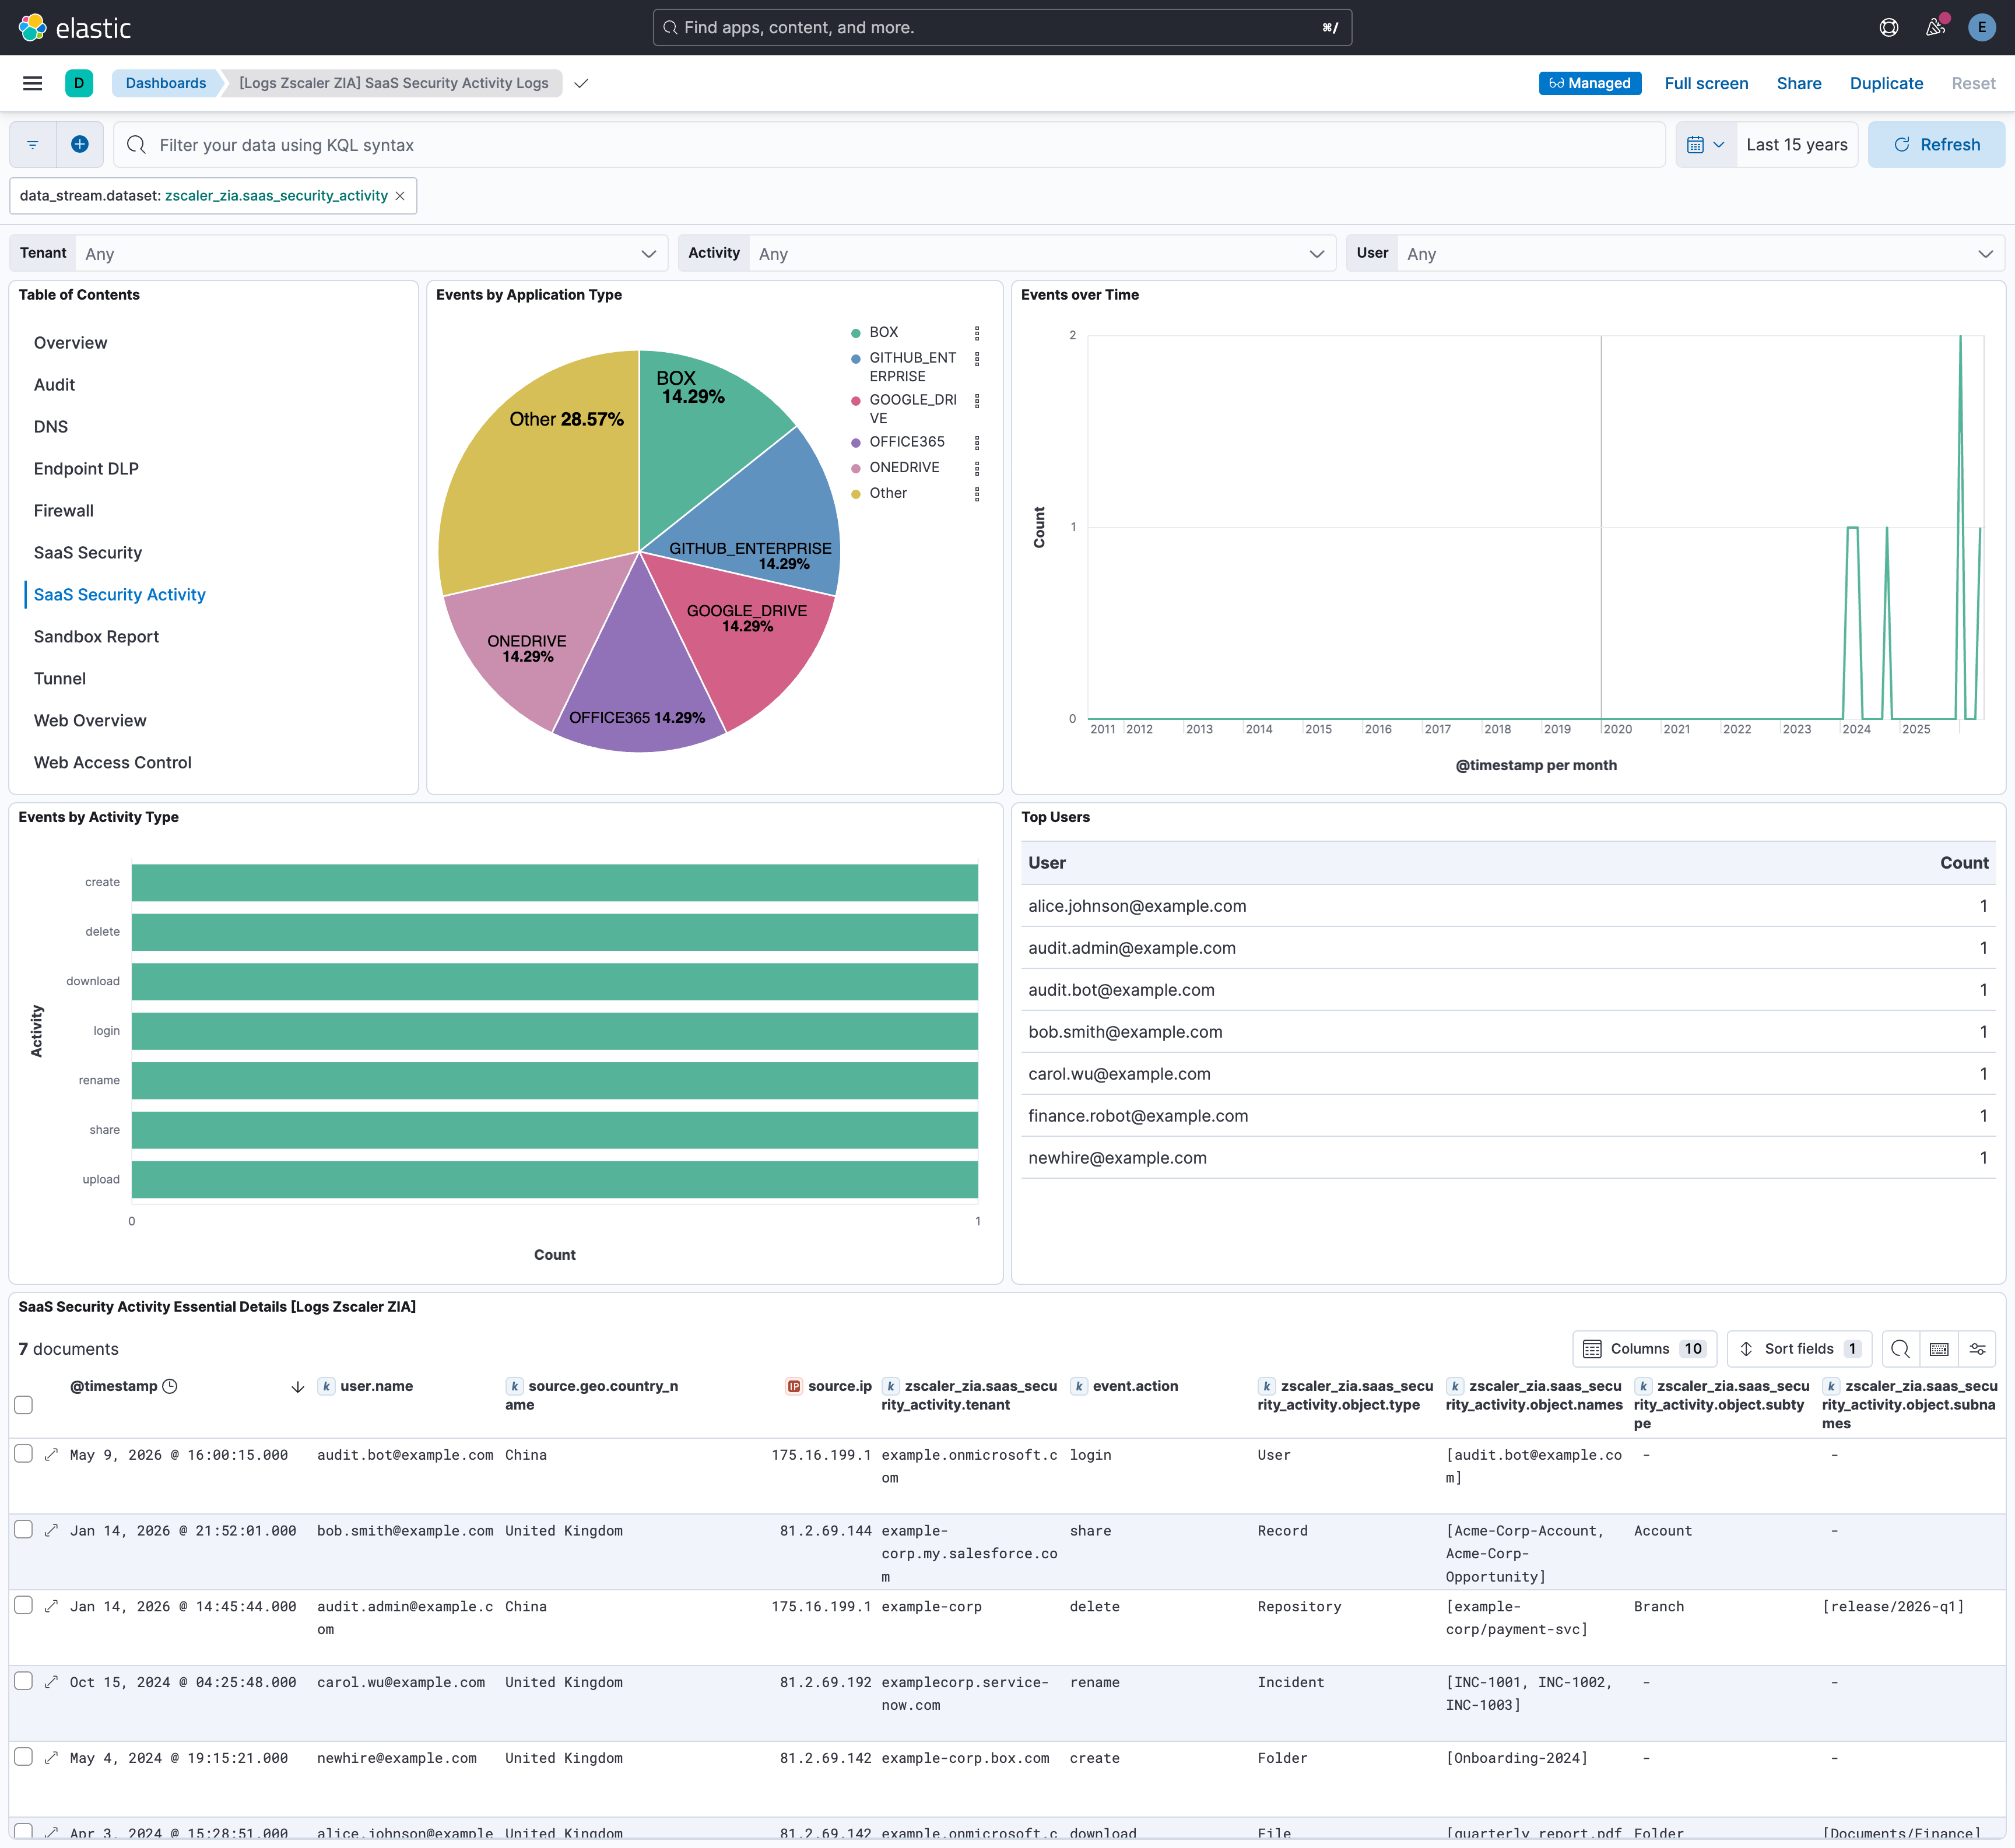Open the Last 15 years time picker
2015x1848 pixels.
tap(1796, 145)
